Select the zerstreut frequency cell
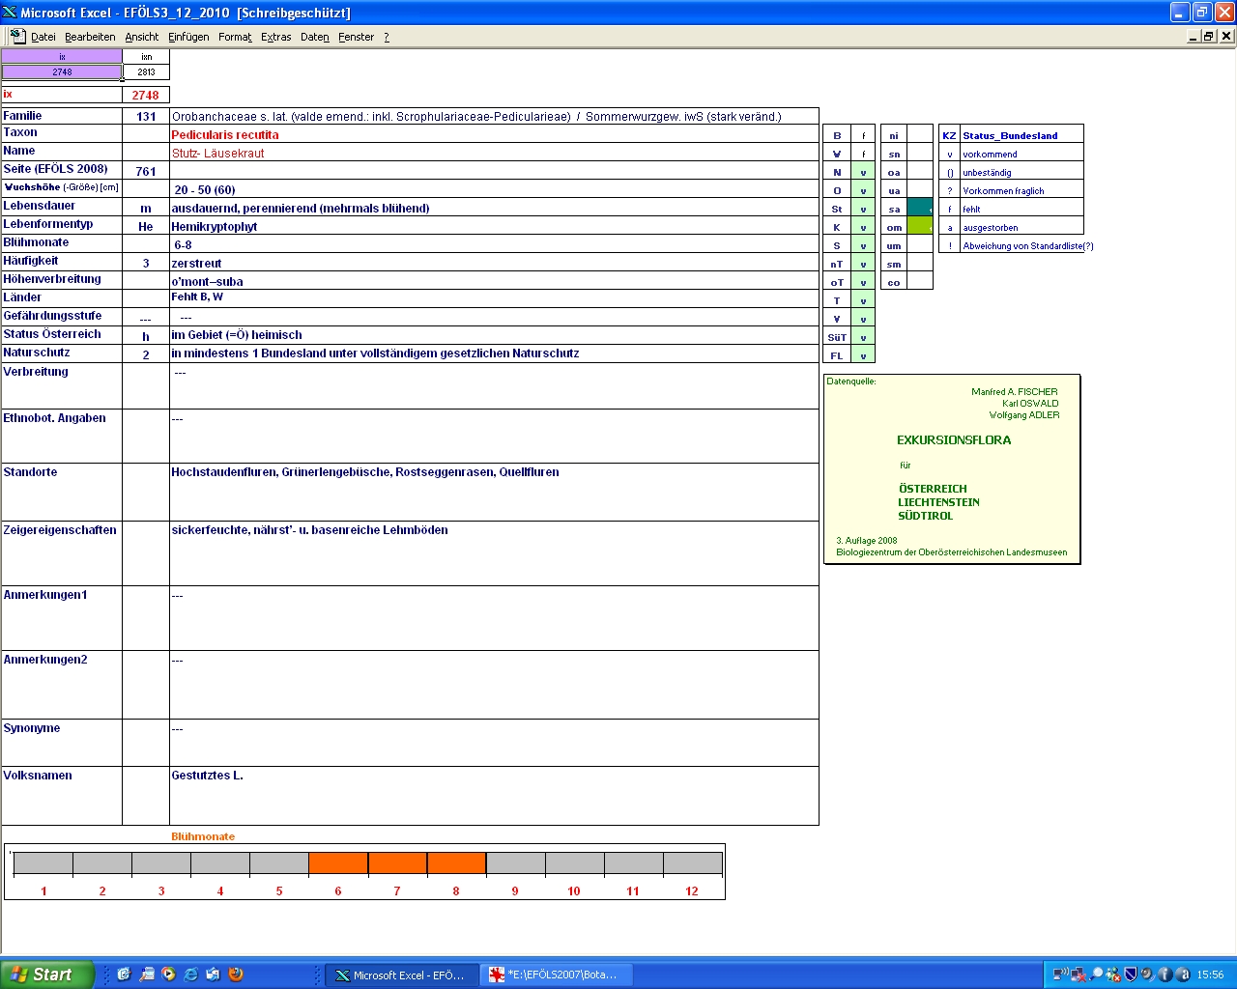Screen dimensions: 1237x989 click(x=494, y=263)
